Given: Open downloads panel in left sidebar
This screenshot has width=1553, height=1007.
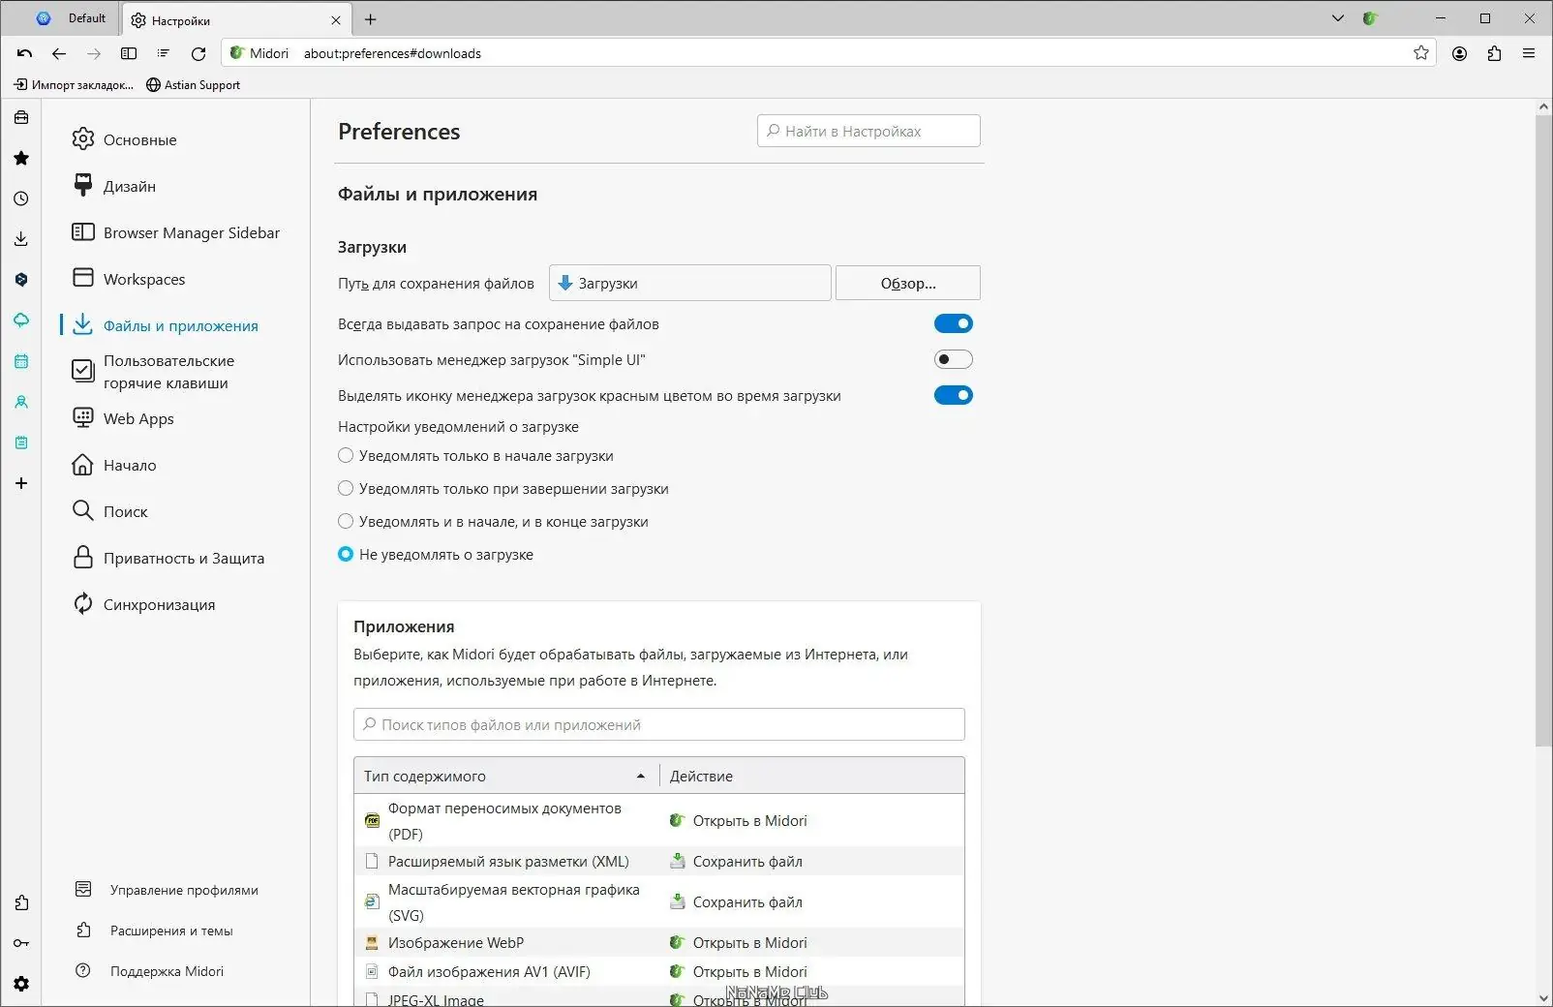Looking at the screenshot, I should (21, 239).
